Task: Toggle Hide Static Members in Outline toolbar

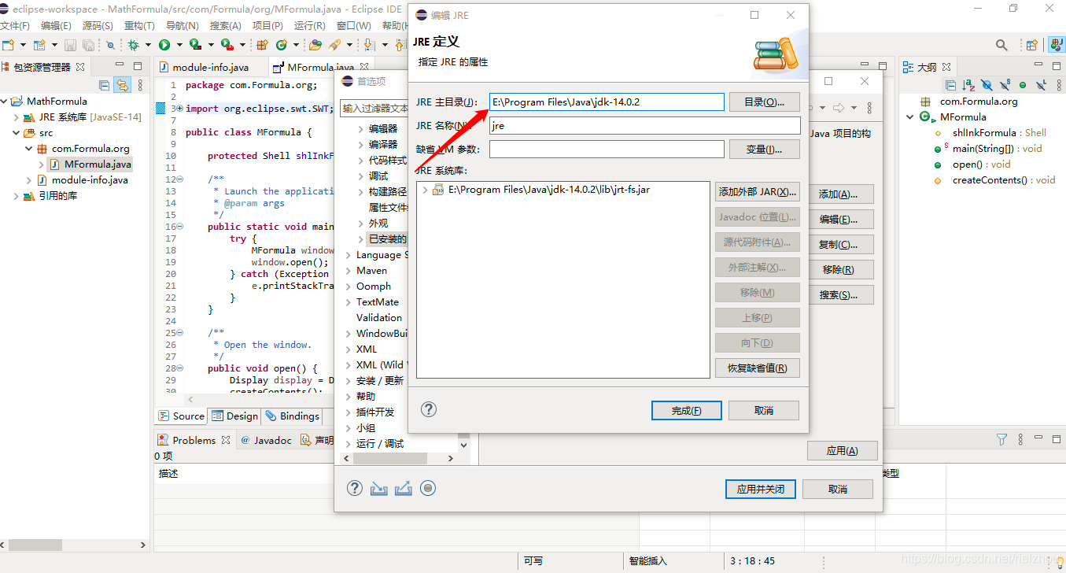Action: pyautogui.click(x=1005, y=84)
